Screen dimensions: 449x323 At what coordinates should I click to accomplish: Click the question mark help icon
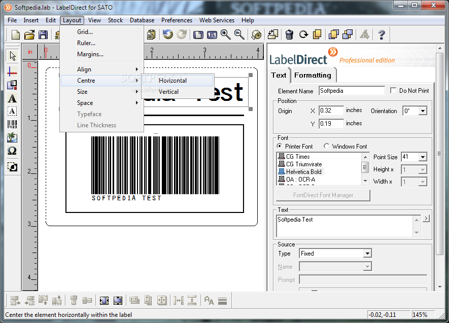pos(382,34)
